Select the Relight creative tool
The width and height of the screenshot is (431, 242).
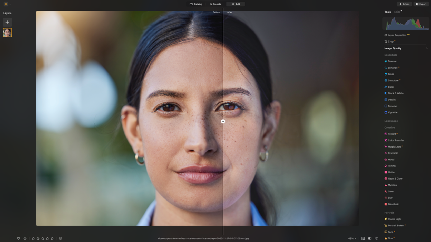[391, 134]
